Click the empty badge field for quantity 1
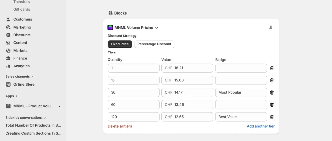 point(241,68)
